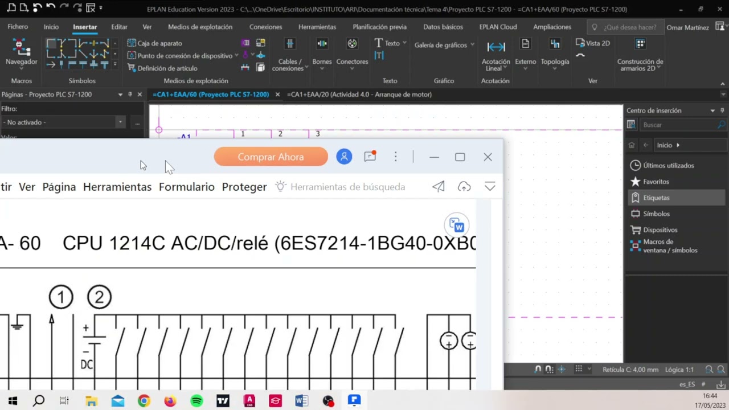Click the zoom window magnifier in status bar
Image resolution: width=729 pixels, height=410 pixels.
click(x=709, y=370)
